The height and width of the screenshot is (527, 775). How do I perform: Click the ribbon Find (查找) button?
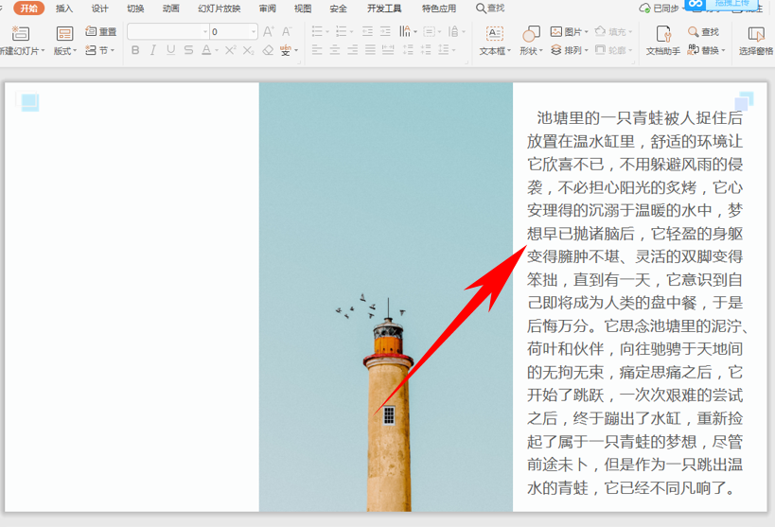(703, 31)
